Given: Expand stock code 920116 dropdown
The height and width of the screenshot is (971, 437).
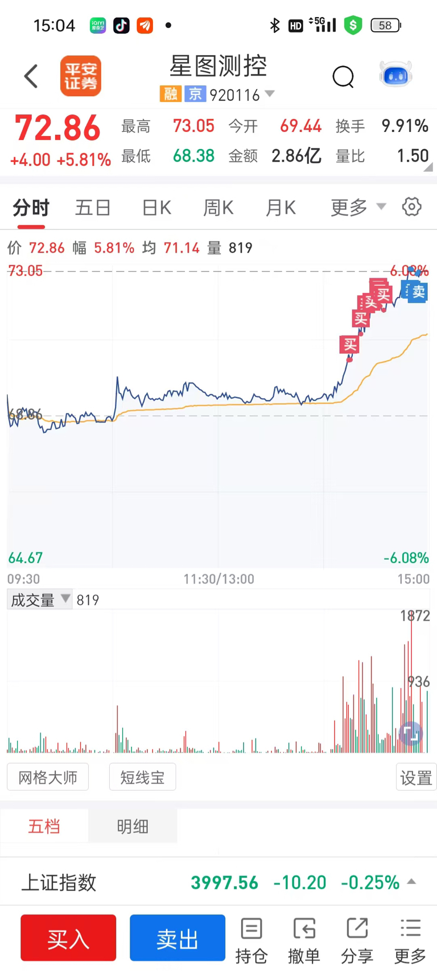Looking at the screenshot, I should tap(270, 94).
